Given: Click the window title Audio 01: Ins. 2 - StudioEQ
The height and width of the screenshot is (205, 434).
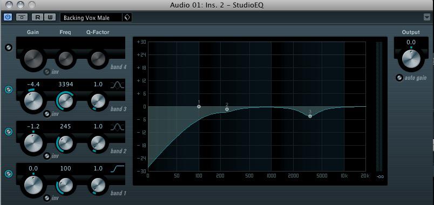Looking at the screenshot, I should 216,5.
